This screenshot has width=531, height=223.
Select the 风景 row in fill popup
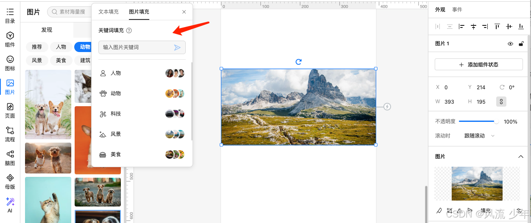click(142, 134)
